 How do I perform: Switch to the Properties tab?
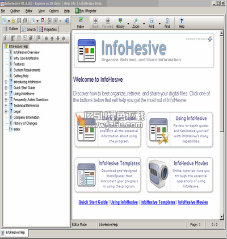coord(48,30)
